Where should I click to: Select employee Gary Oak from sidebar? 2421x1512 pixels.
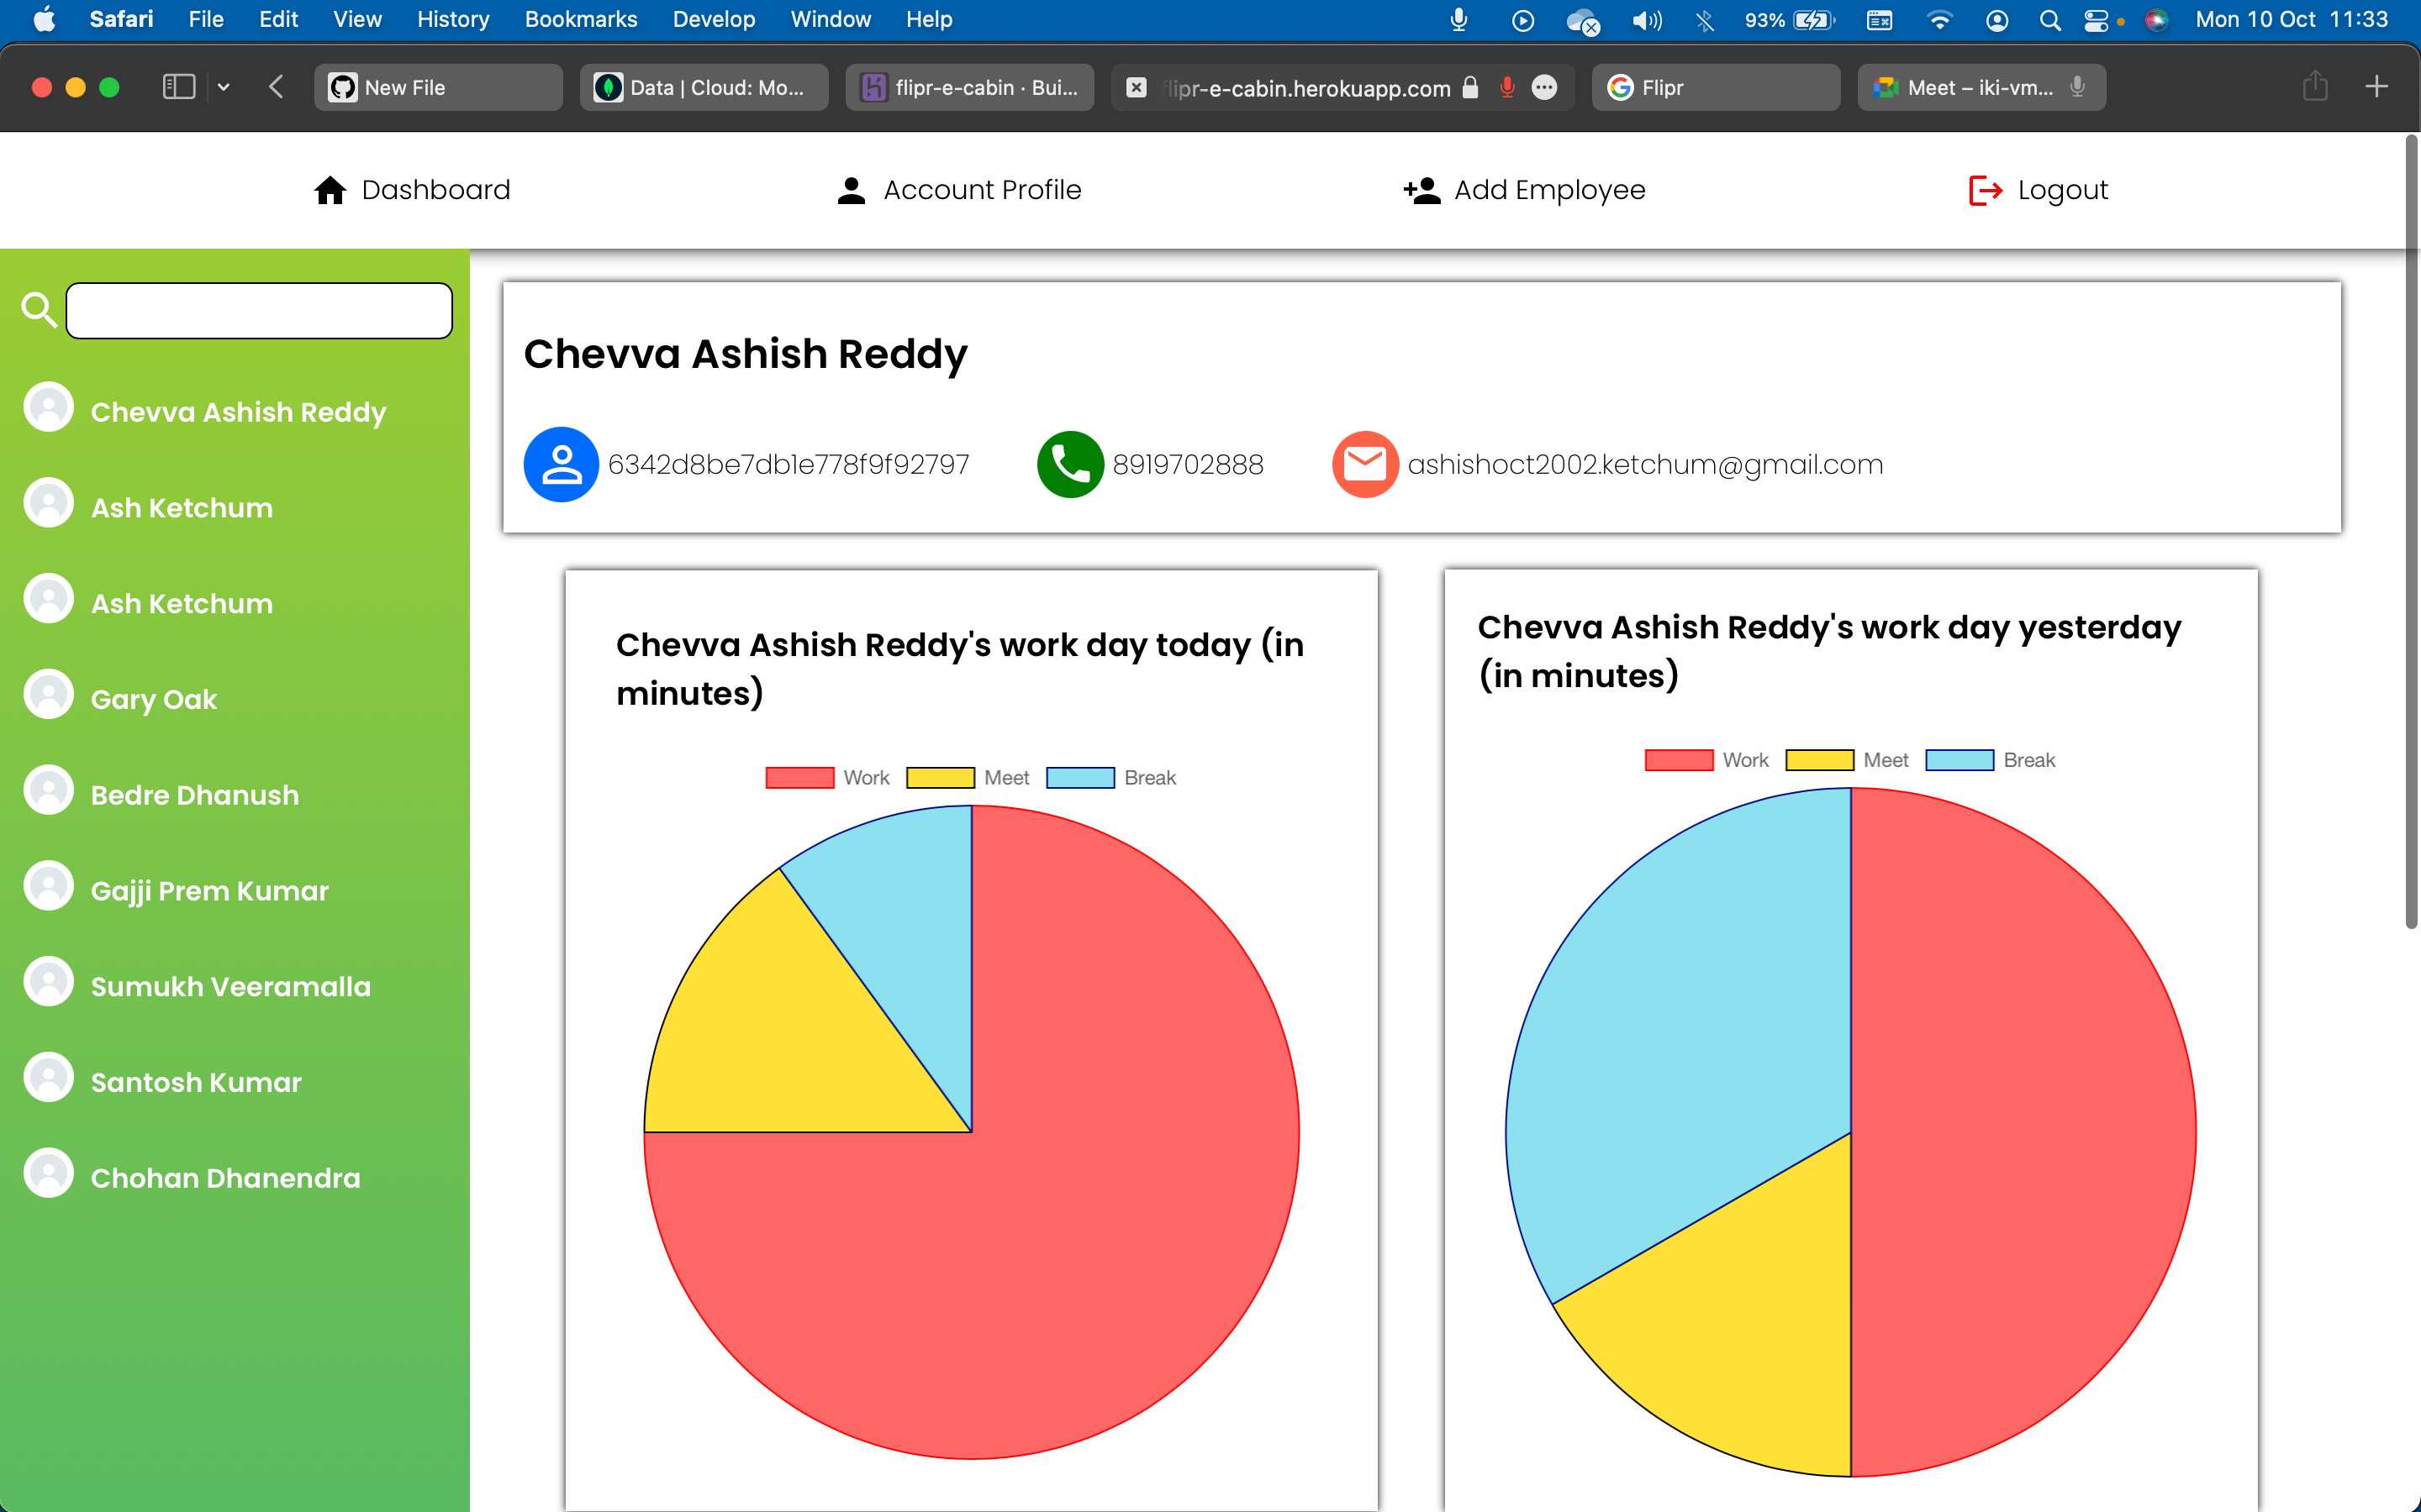(153, 699)
